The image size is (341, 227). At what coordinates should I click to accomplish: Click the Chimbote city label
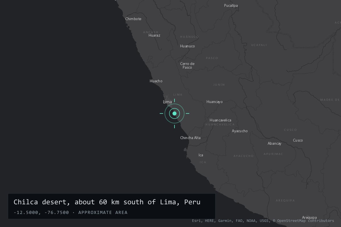coord(133,19)
